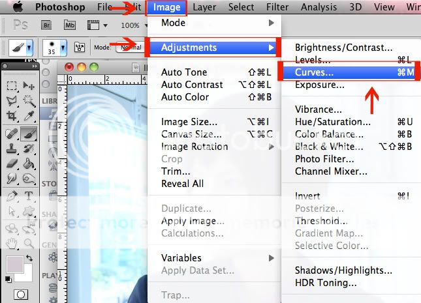Image resolution: width=421 pixels, height=303 pixels.
Task: Select the Type tool
Action: tap(29, 196)
